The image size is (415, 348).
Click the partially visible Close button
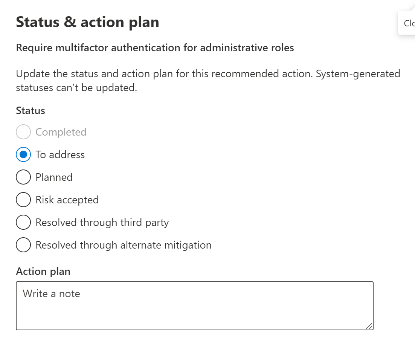coord(407,23)
